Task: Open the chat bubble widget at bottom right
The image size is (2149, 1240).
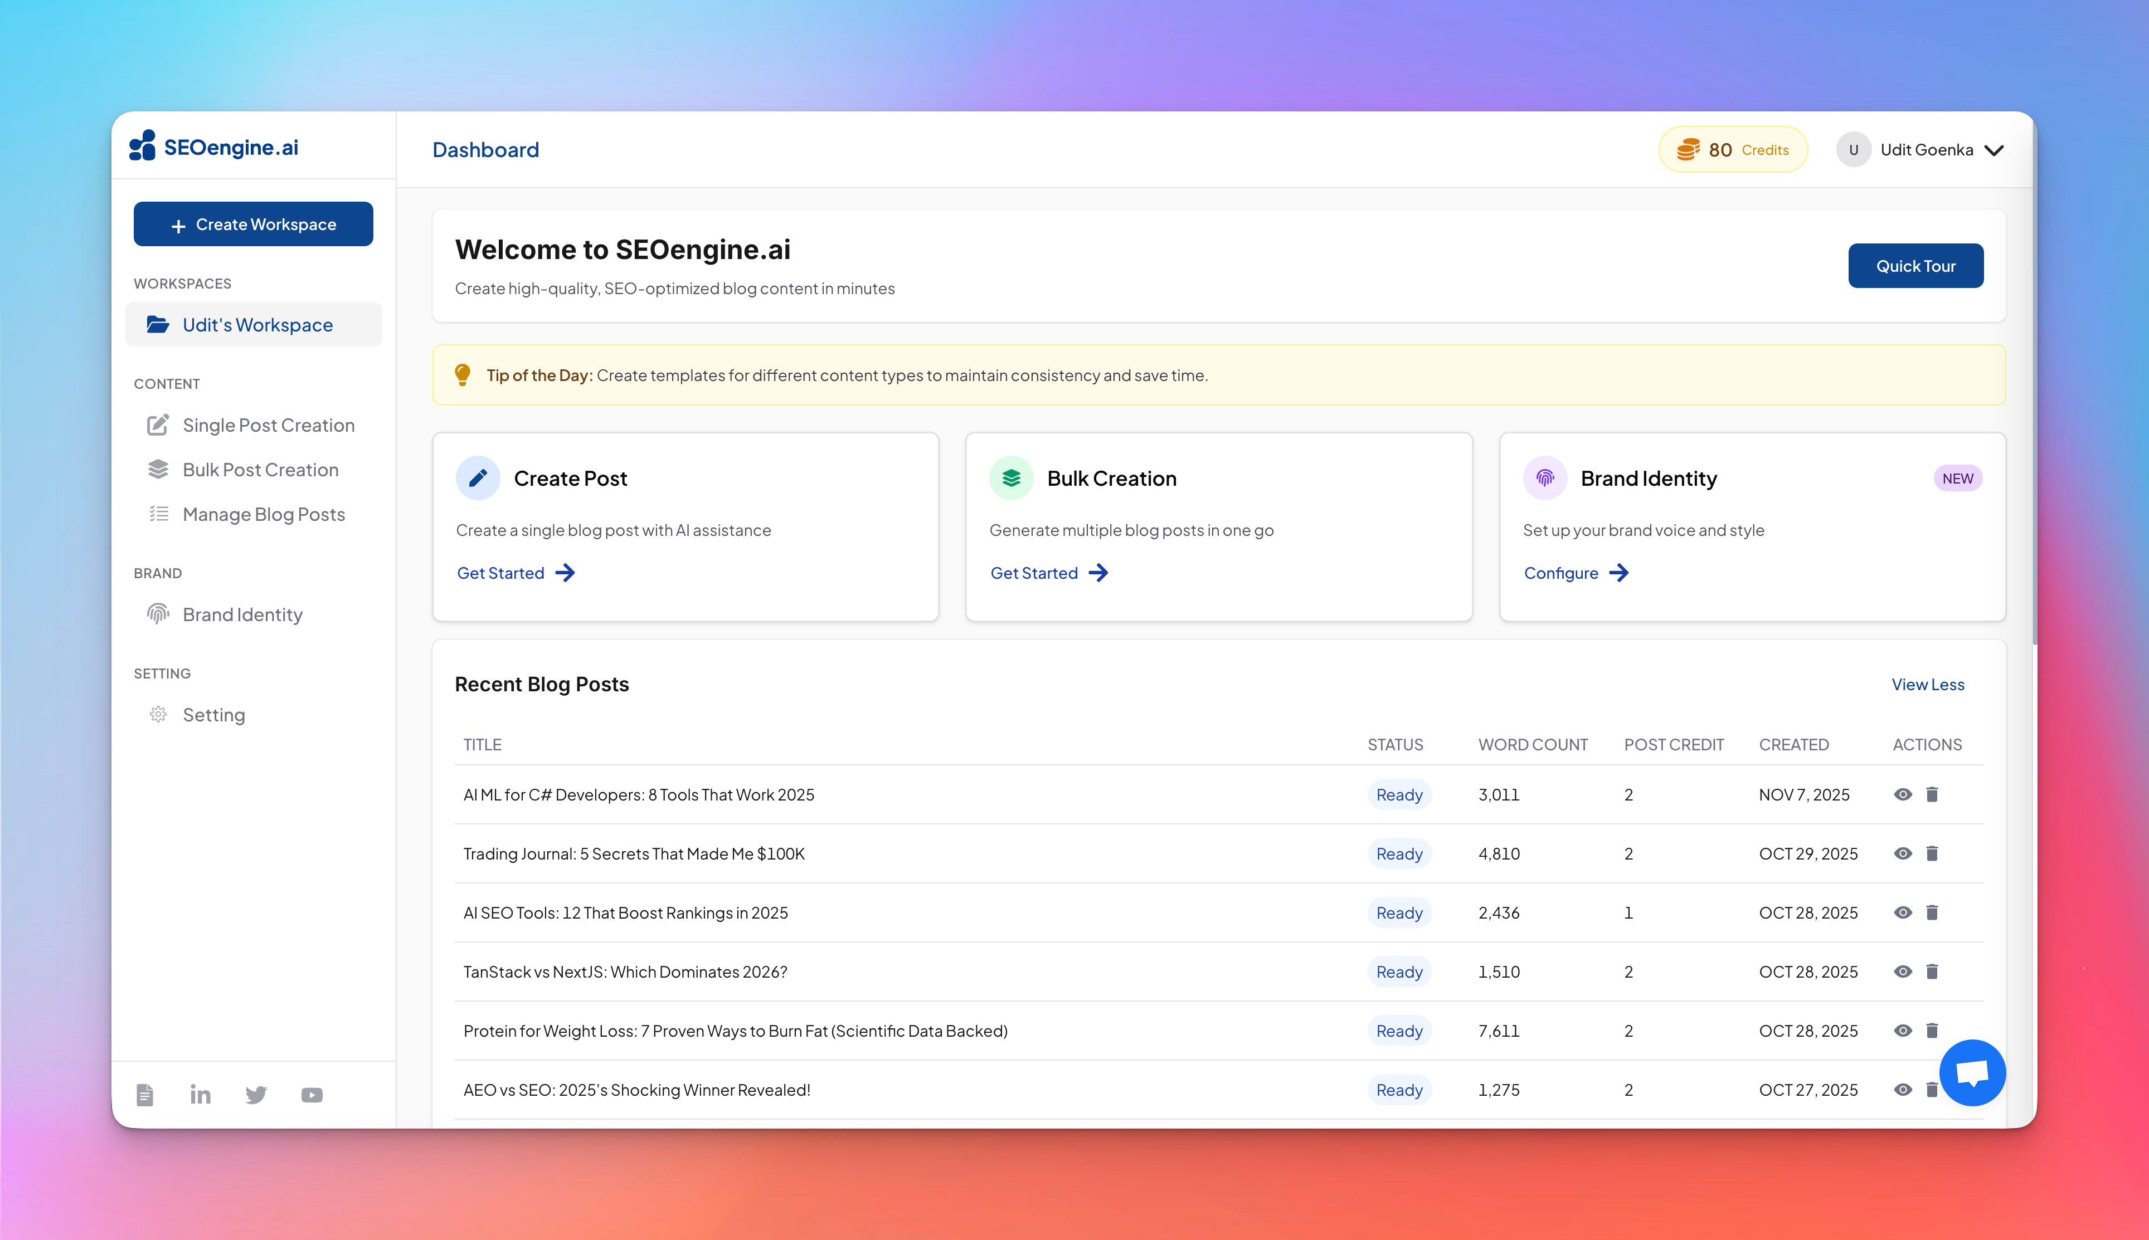Action: tap(1973, 1072)
